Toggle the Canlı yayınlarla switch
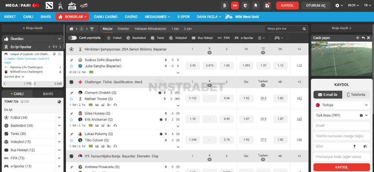This screenshot has width=374, height=172. pyautogui.click(x=72, y=38)
